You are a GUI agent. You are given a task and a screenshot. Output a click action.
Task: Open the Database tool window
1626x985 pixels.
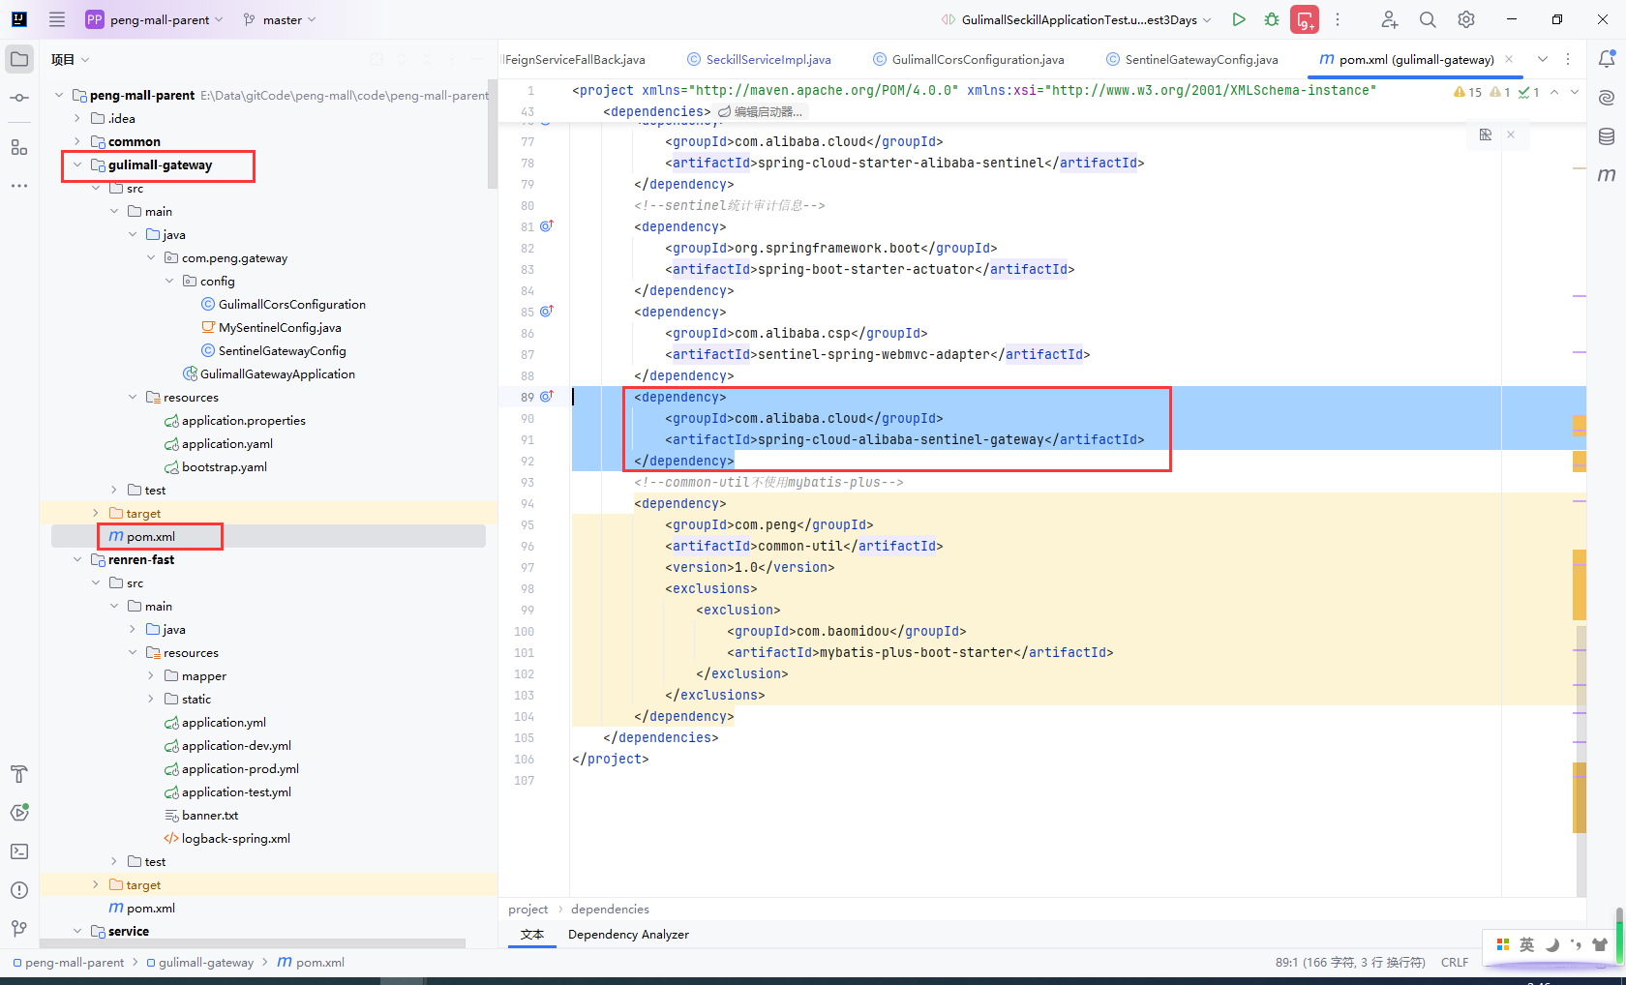tap(1607, 136)
